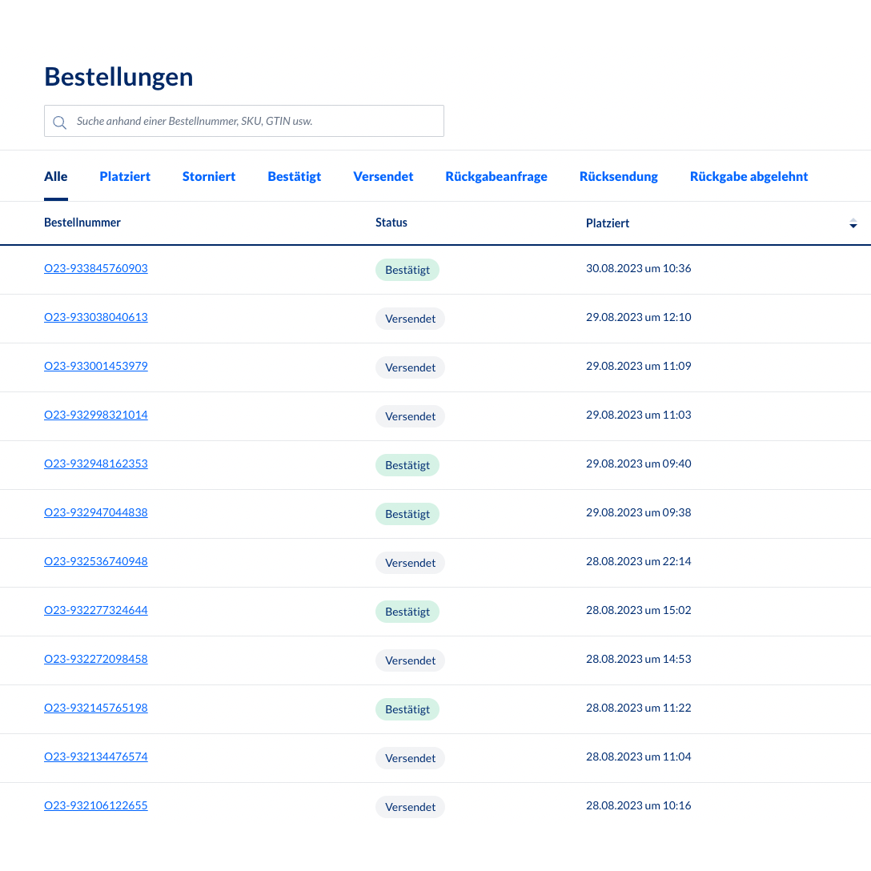
Task: Click the Bestätigt status badge of the first order
Action: tap(407, 270)
